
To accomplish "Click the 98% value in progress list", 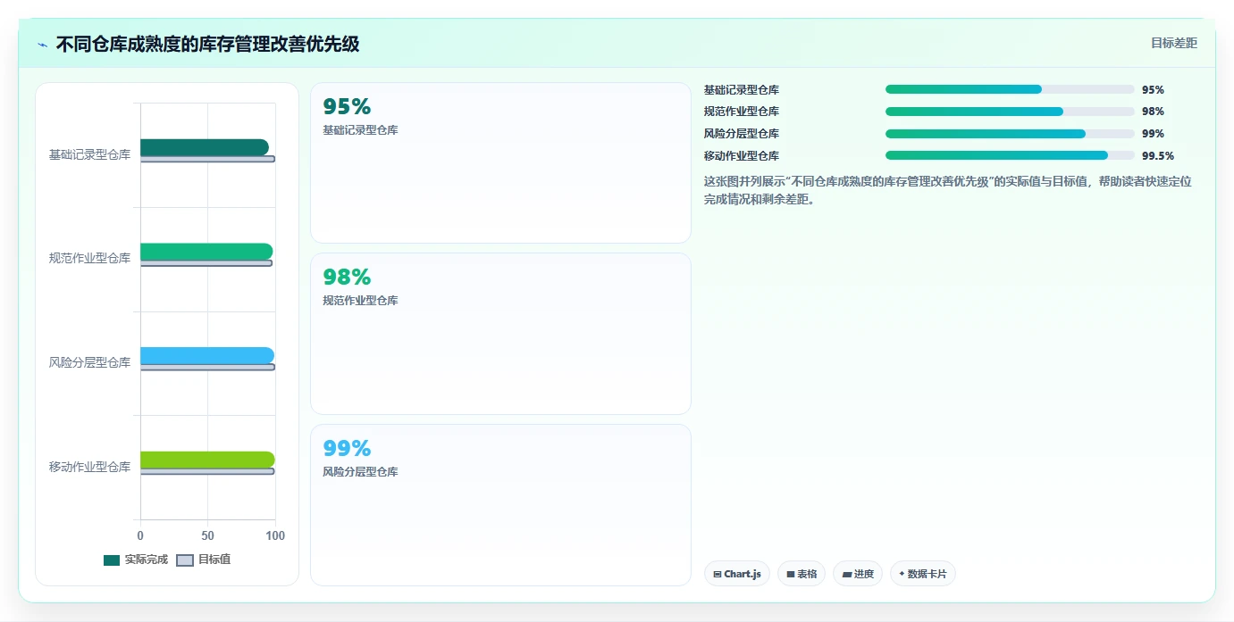I will point(1153,112).
